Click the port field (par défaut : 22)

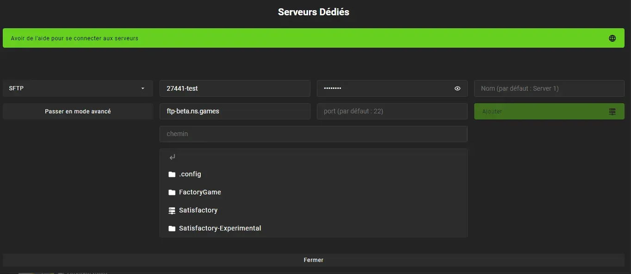point(392,111)
